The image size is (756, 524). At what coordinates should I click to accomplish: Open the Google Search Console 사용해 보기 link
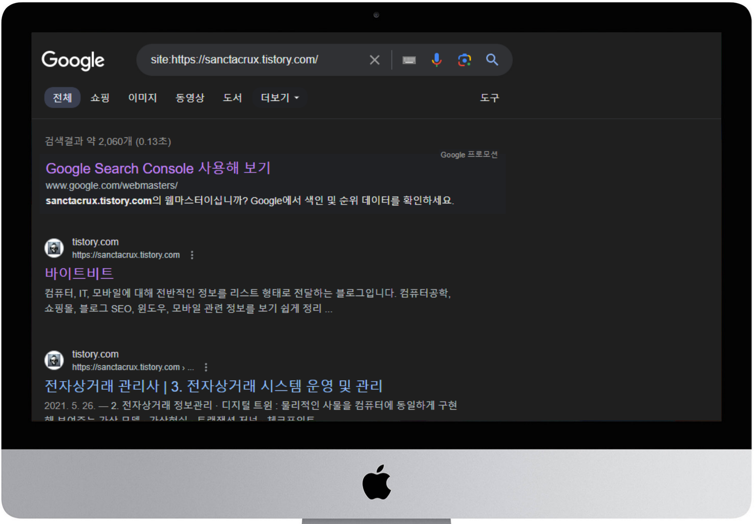click(x=158, y=168)
